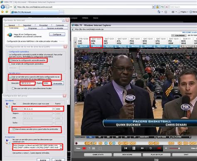Open the Privacidad tab
The height and width of the screenshot is (161, 197).
pos(43,25)
